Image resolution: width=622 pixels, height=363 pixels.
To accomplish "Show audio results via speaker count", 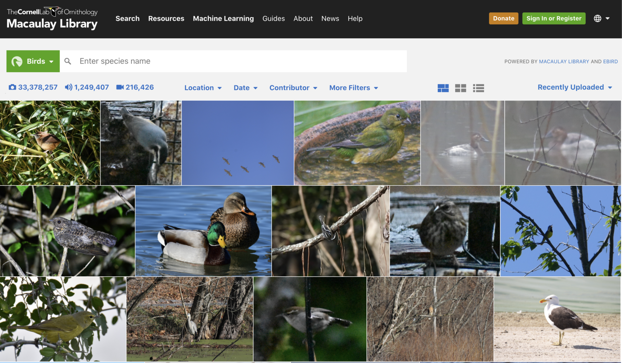I will (87, 87).
